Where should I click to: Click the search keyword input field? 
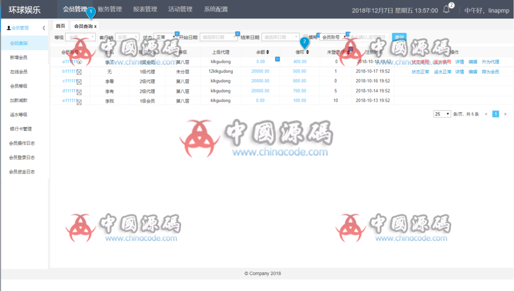point(368,37)
